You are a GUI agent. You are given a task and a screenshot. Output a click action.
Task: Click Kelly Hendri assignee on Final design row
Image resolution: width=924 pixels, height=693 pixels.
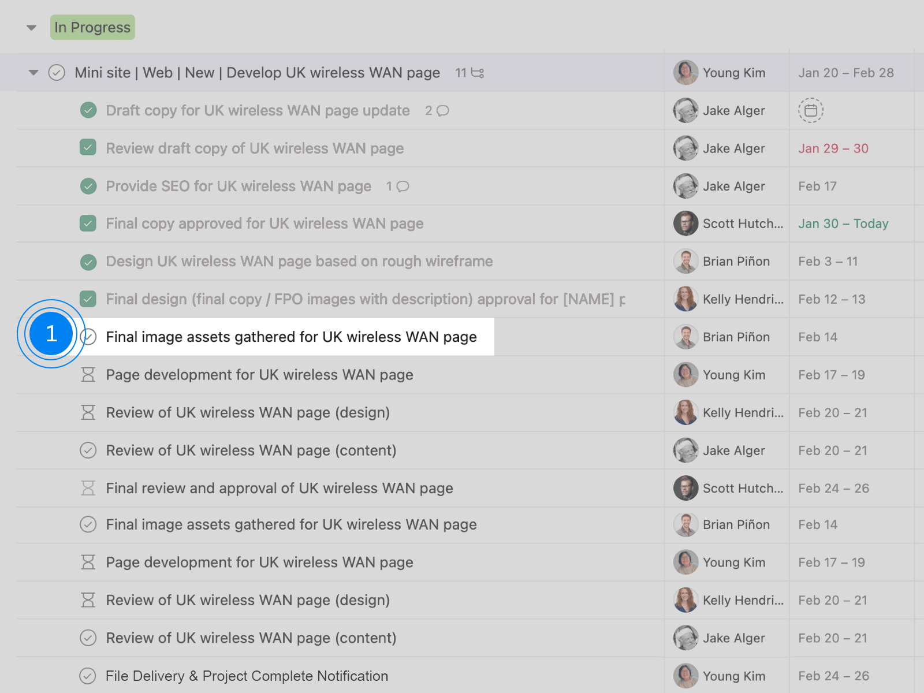pos(743,299)
